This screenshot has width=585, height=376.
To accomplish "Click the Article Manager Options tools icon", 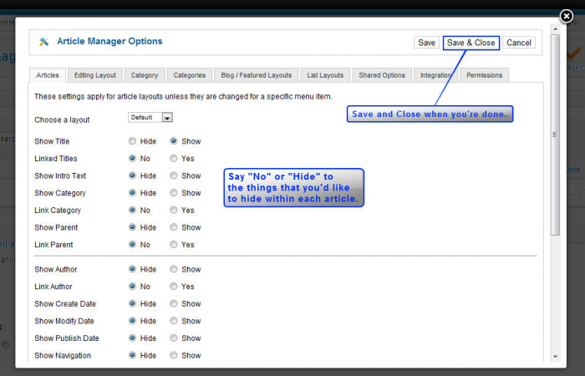I will coord(43,42).
